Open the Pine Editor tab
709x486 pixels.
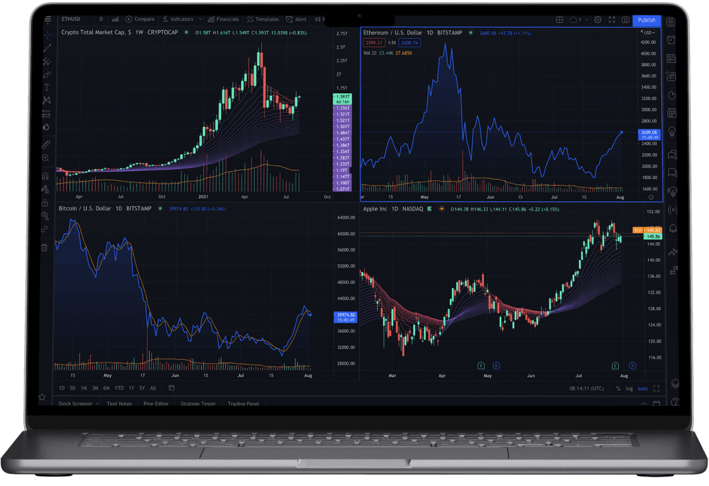(x=156, y=403)
